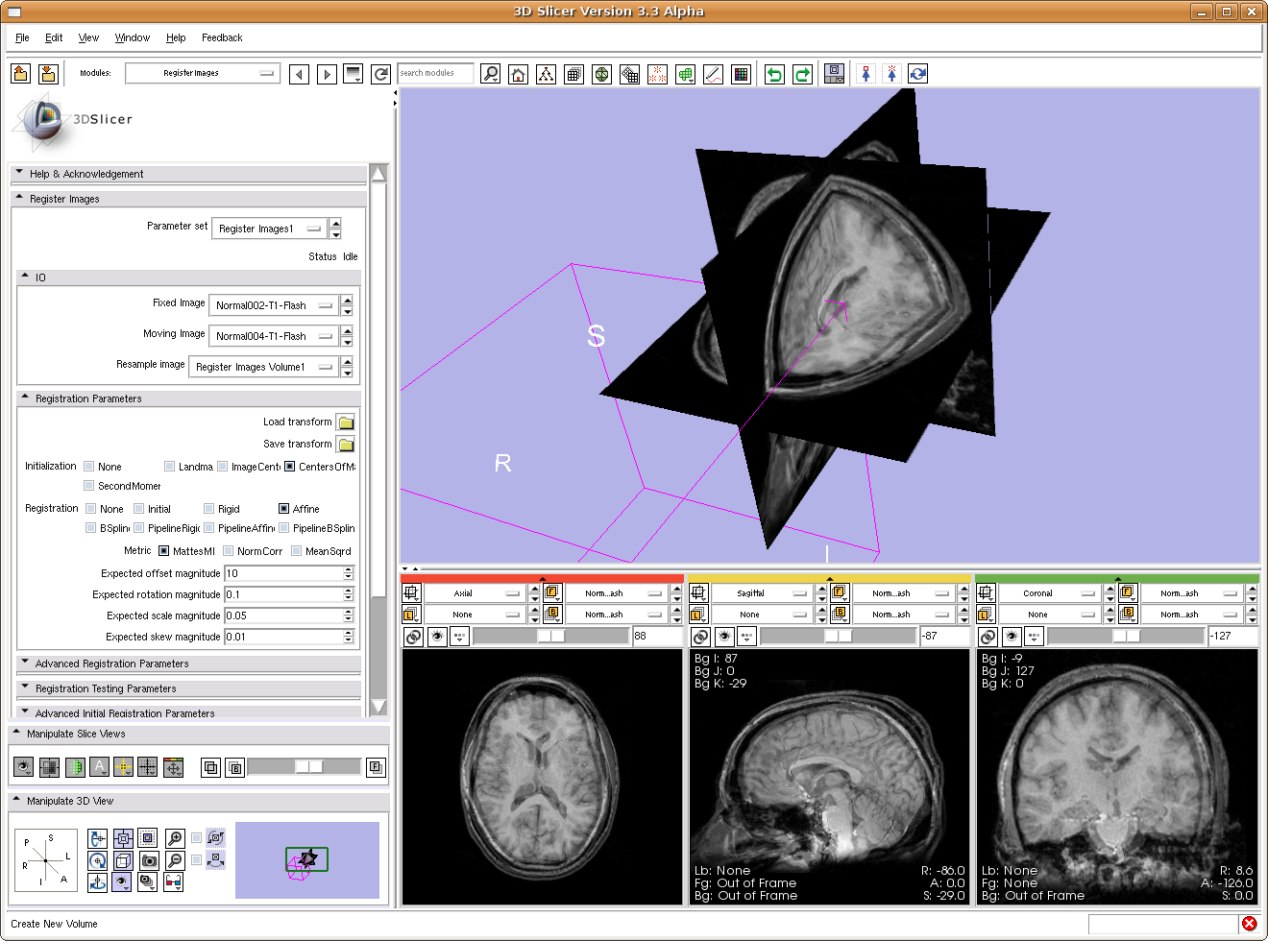Click the Expected offset magnitude field

click(x=284, y=573)
